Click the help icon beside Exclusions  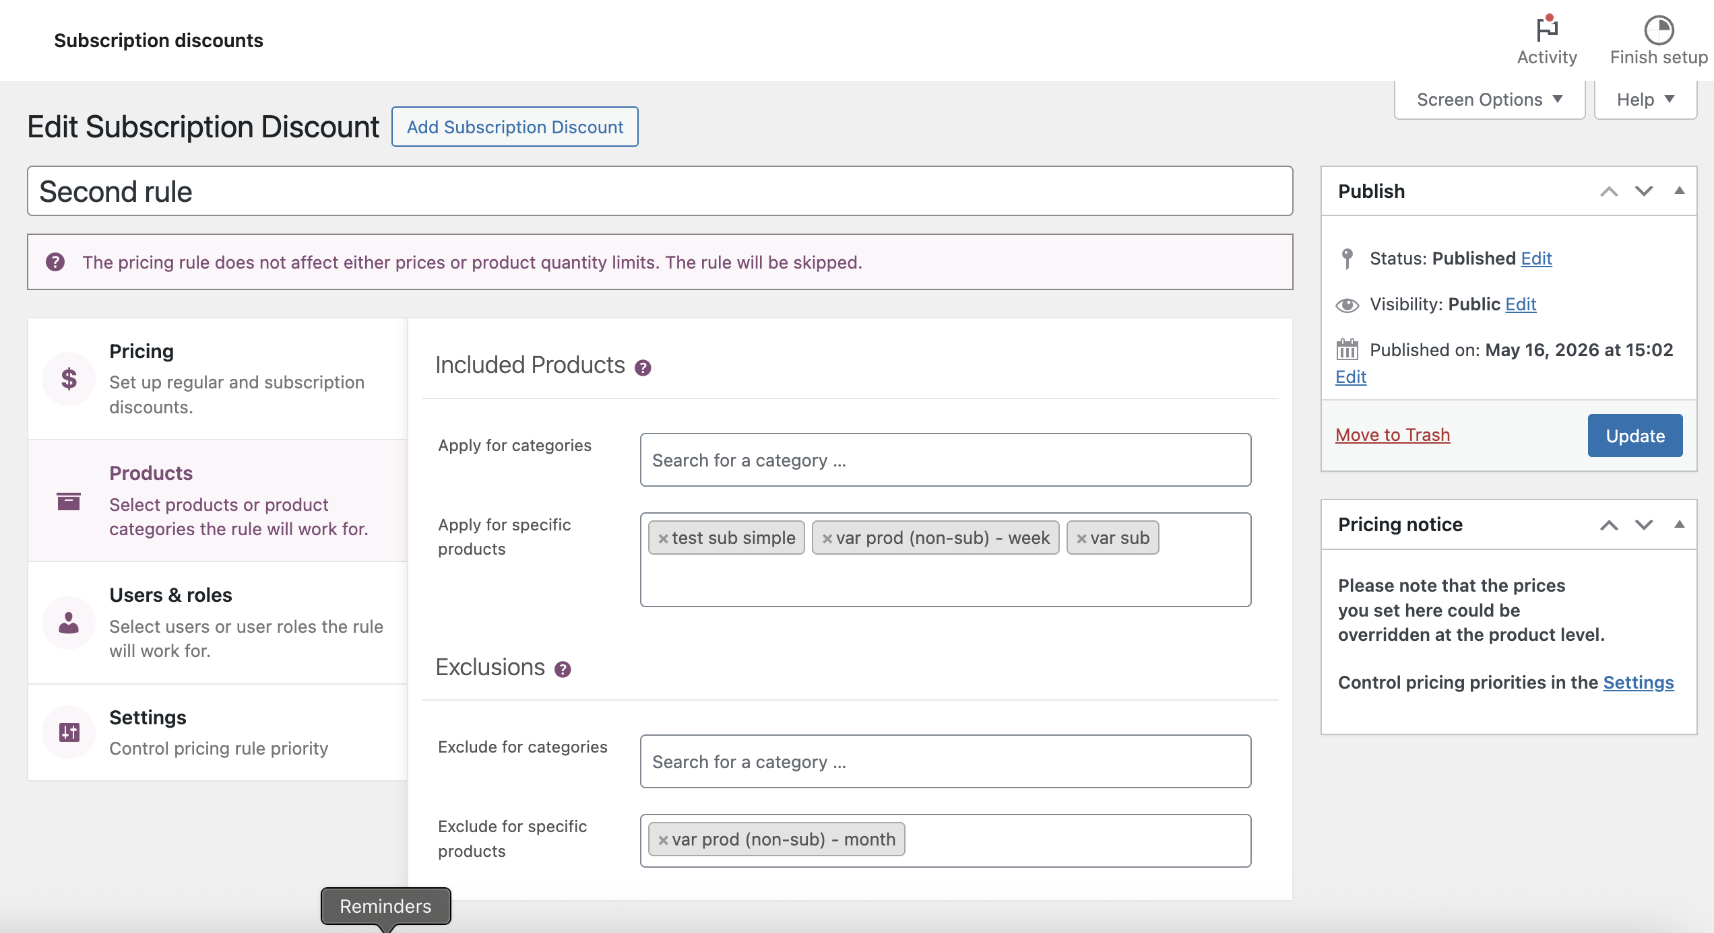click(563, 669)
